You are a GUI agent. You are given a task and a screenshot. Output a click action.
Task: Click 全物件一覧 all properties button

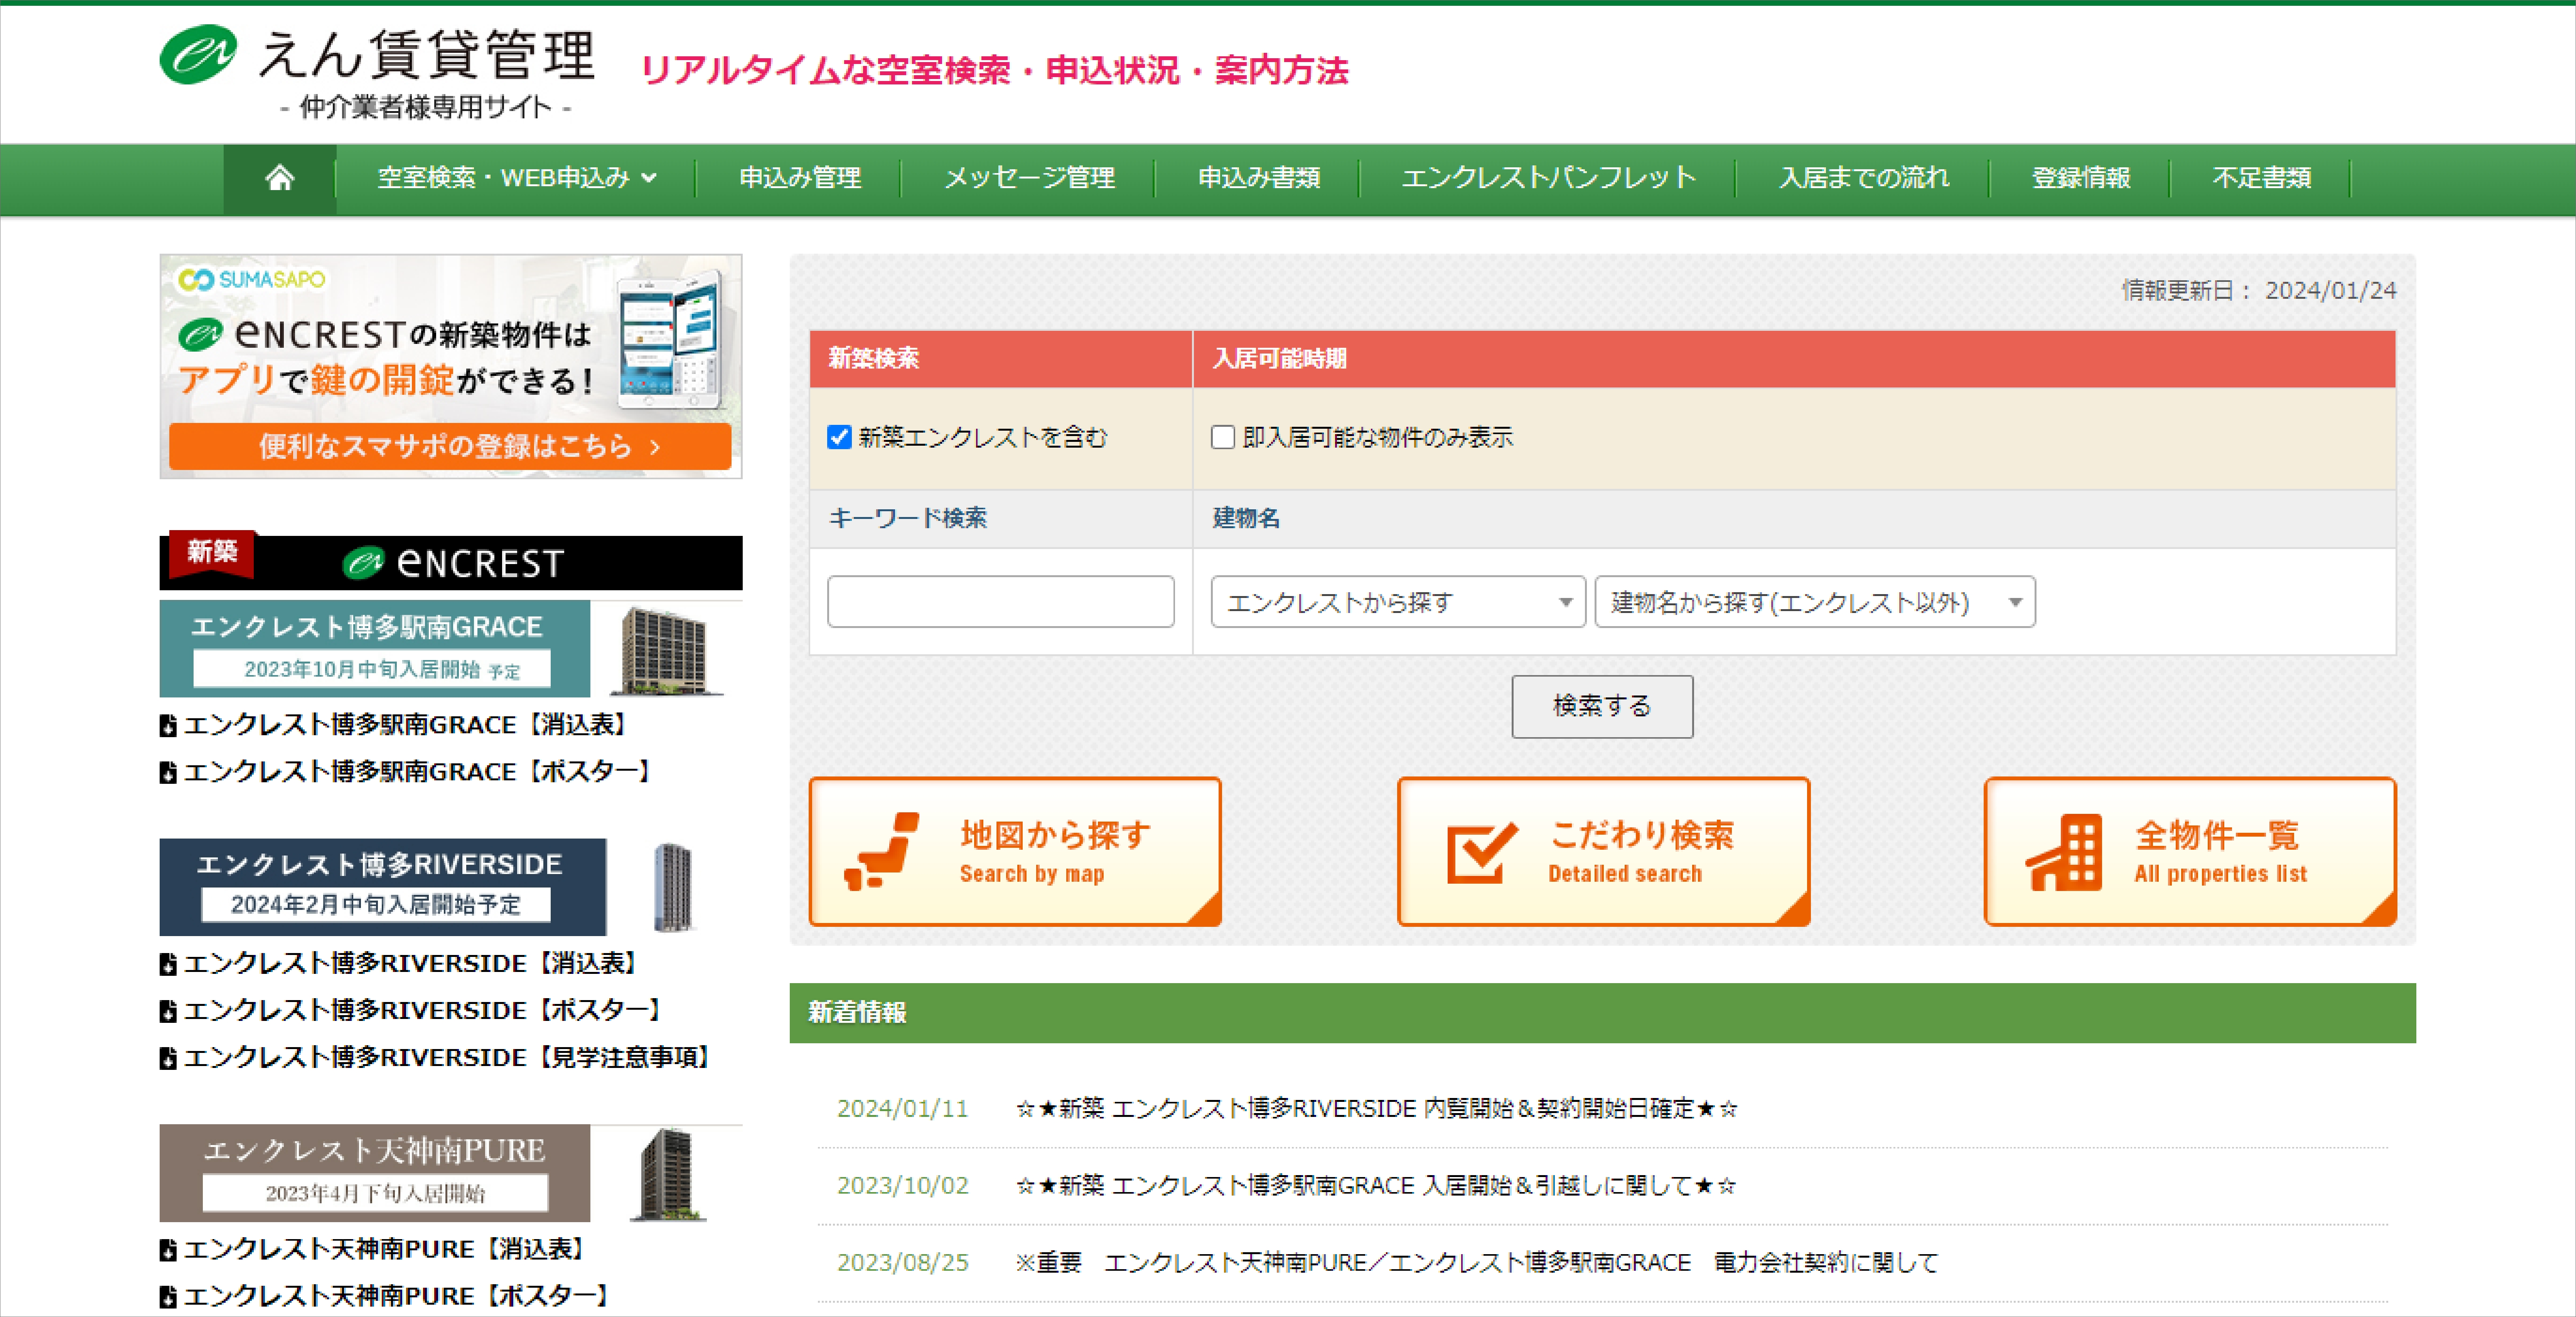click(2190, 852)
